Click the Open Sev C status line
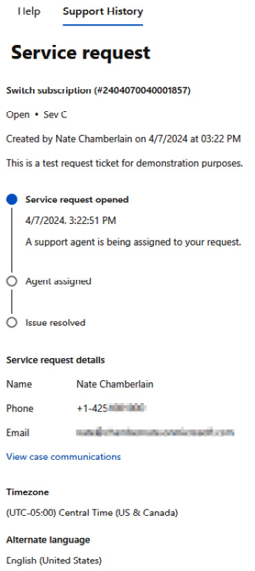 37,115
